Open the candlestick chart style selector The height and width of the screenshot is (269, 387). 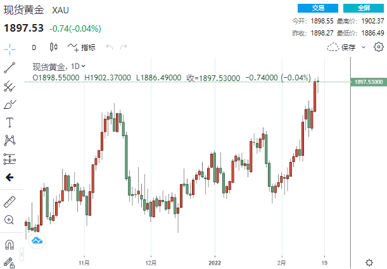[x=53, y=47]
